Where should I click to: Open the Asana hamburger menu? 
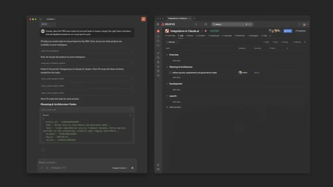click(x=158, y=24)
